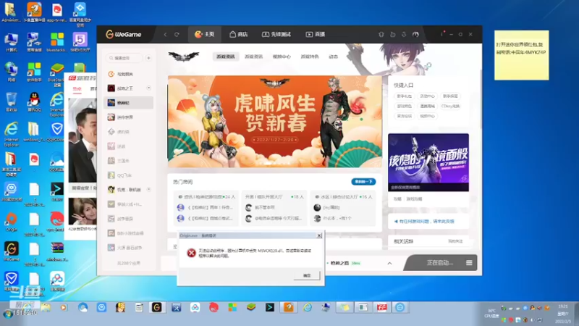Screen dimensions: 579x326
Task: Select the 热点 tab in 新鲜事 window
Action: (x=77, y=88)
